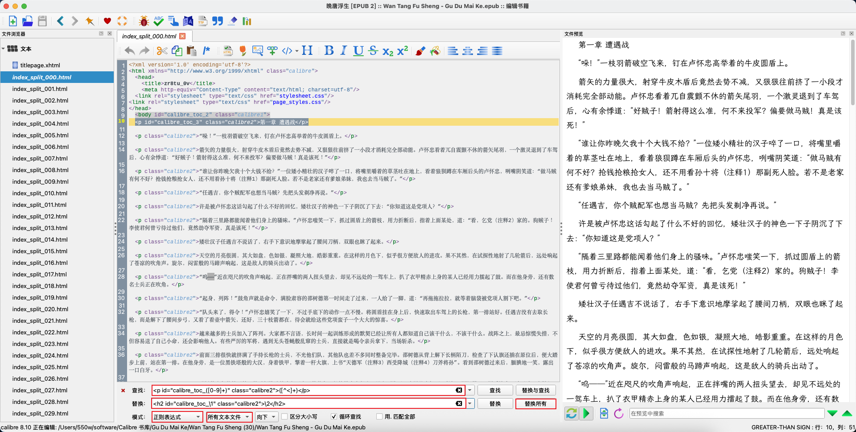Image resolution: width=856 pixels, height=432 pixels.
Task: Run the spell check tool
Action: click(158, 21)
